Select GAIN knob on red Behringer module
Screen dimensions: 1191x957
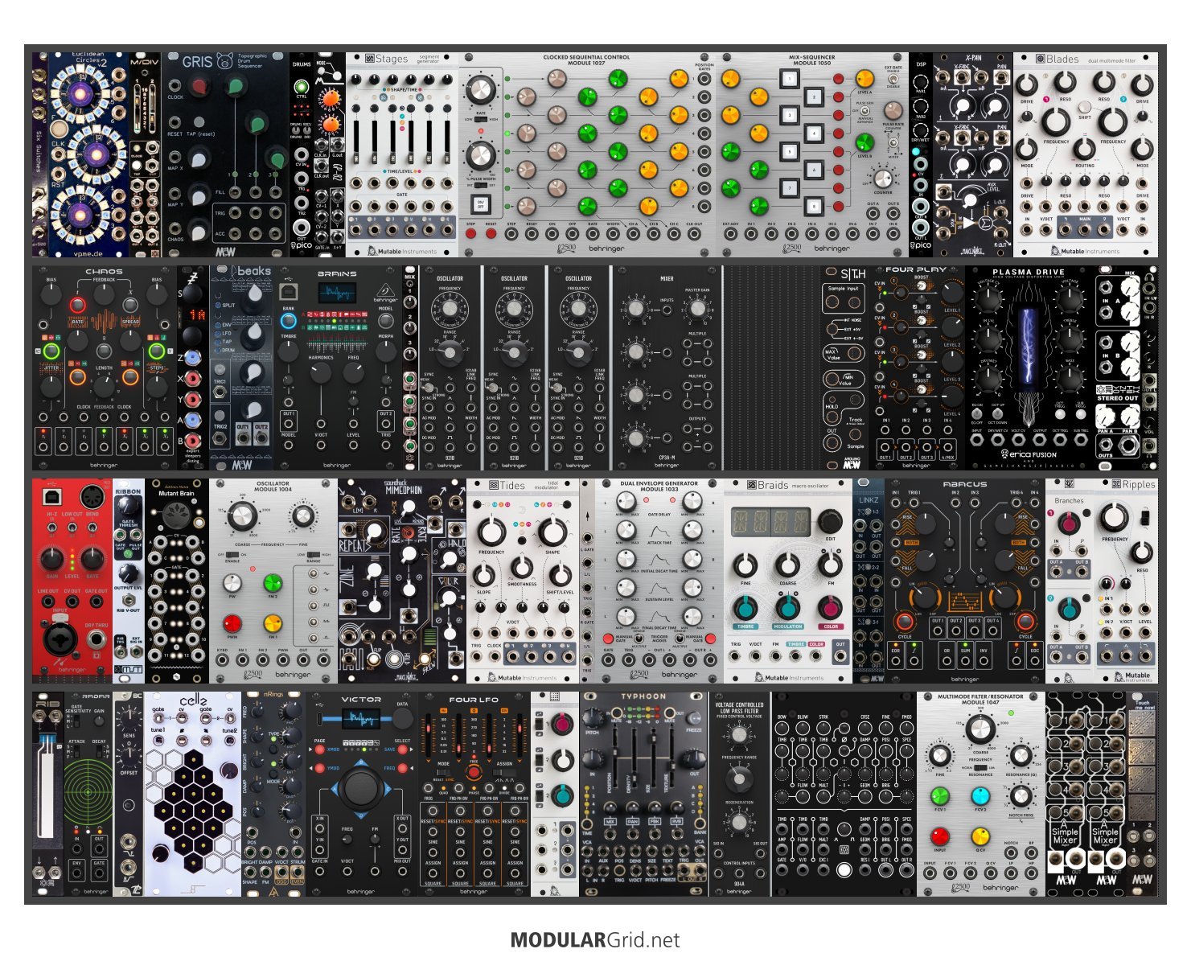tap(52, 558)
